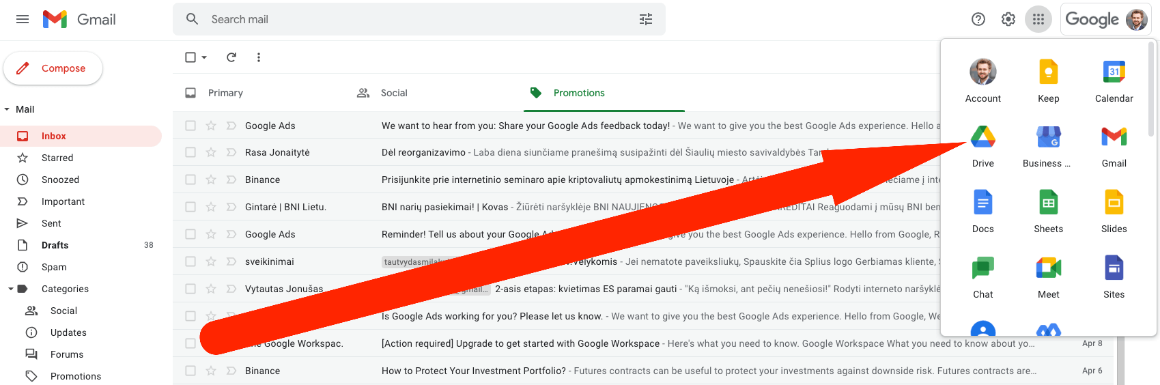Toggle the select all checkbox
The height and width of the screenshot is (385, 1160).
(x=190, y=57)
